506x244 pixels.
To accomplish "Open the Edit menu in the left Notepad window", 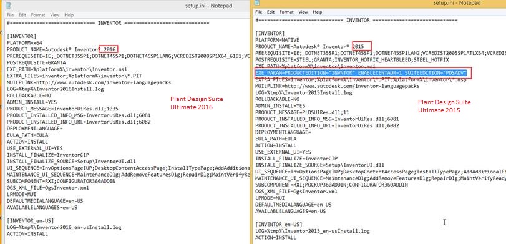I will 22,15.
